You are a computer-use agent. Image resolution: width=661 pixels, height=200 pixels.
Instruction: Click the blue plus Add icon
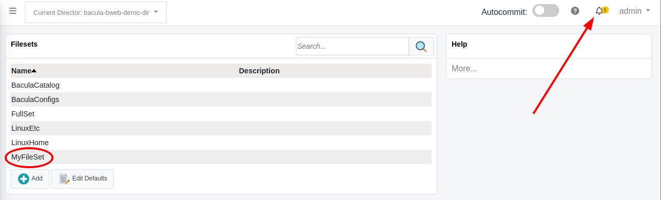(x=24, y=179)
